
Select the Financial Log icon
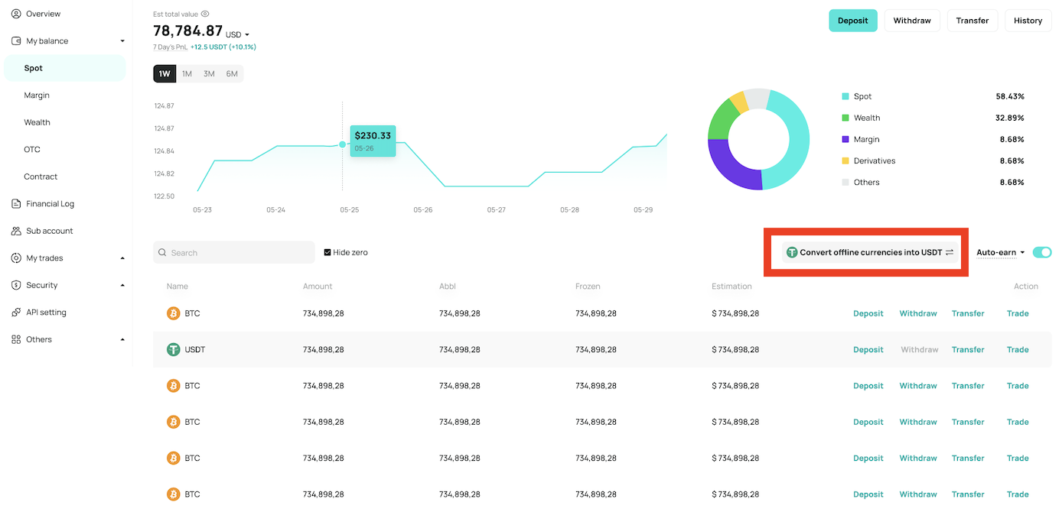17,203
